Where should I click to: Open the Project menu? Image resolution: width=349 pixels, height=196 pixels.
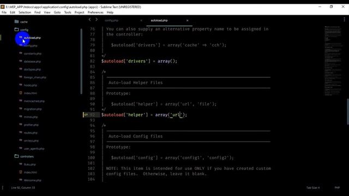click(79, 13)
